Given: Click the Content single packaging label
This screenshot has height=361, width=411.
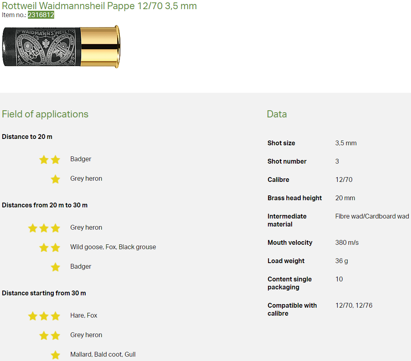Looking at the screenshot, I should [290, 283].
